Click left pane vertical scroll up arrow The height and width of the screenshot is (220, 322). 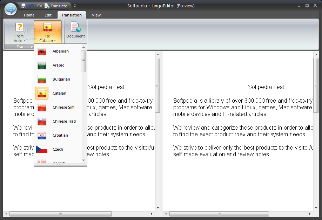click(158, 55)
